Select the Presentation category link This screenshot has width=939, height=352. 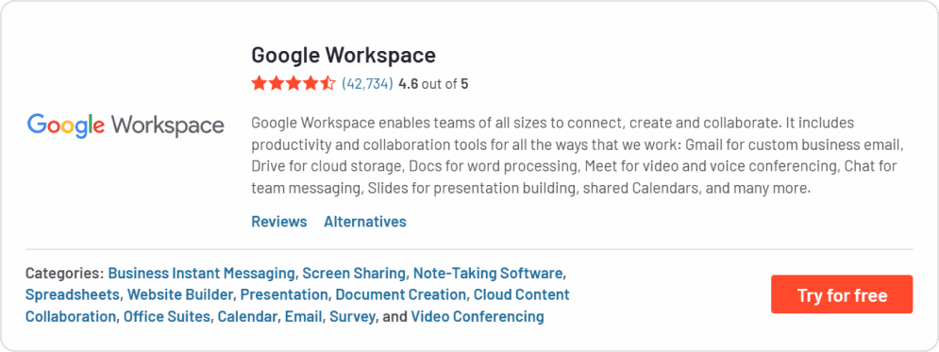(284, 294)
